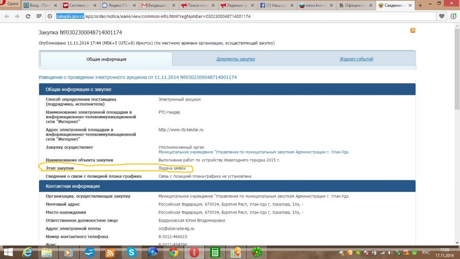This screenshot has width=460, height=259.
Task: Reload the page with the refresh icon
Action: pos(28,16)
